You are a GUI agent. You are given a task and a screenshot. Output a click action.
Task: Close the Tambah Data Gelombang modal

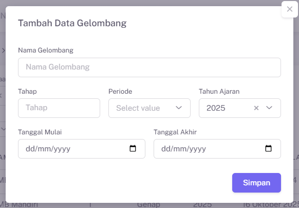coord(289,9)
